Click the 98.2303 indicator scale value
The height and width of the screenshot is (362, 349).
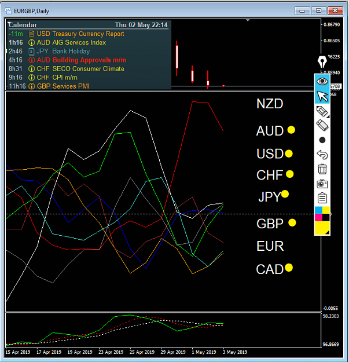331,316
